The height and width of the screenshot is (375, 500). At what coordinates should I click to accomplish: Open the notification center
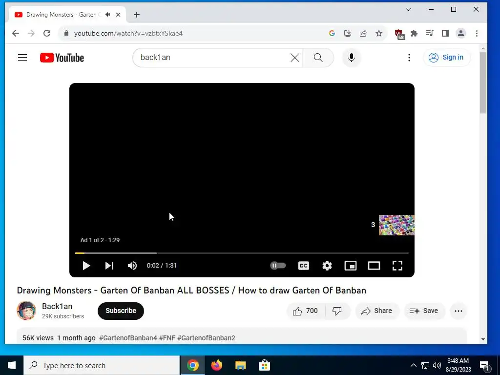click(x=484, y=365)
